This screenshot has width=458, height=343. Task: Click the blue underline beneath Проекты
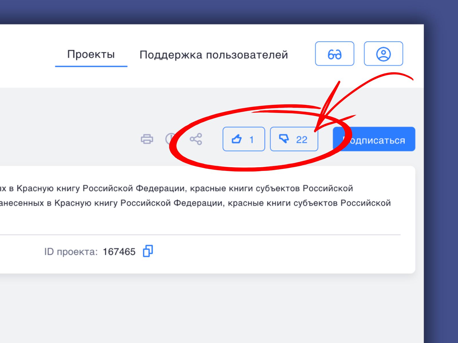91,66
